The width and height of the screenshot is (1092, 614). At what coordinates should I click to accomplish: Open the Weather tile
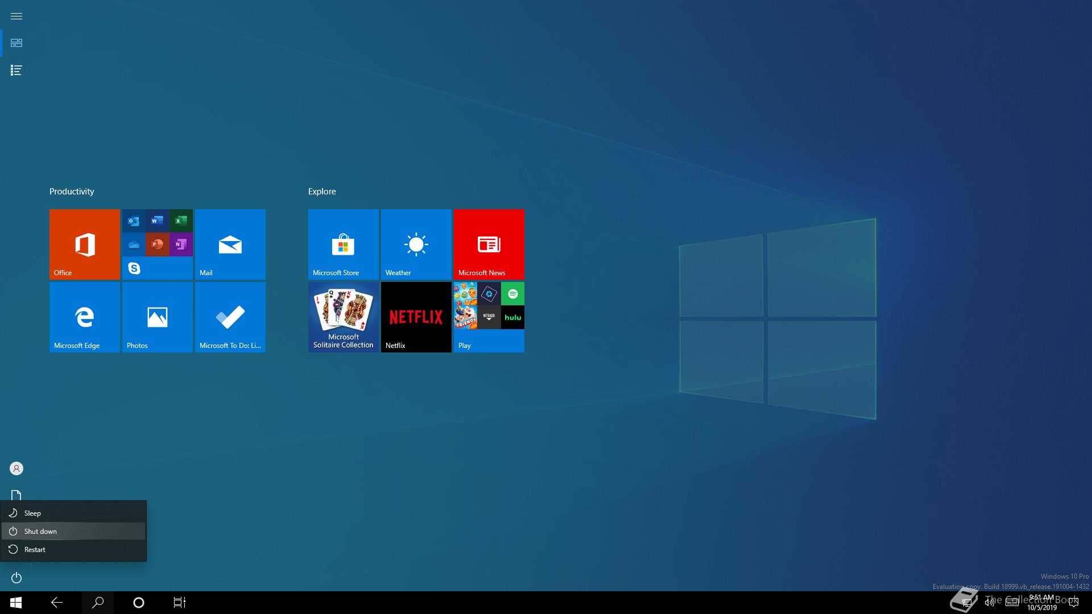416,244
